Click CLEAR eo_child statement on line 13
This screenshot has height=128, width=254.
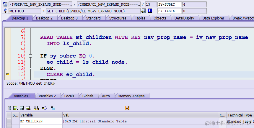tap(71, 74)
